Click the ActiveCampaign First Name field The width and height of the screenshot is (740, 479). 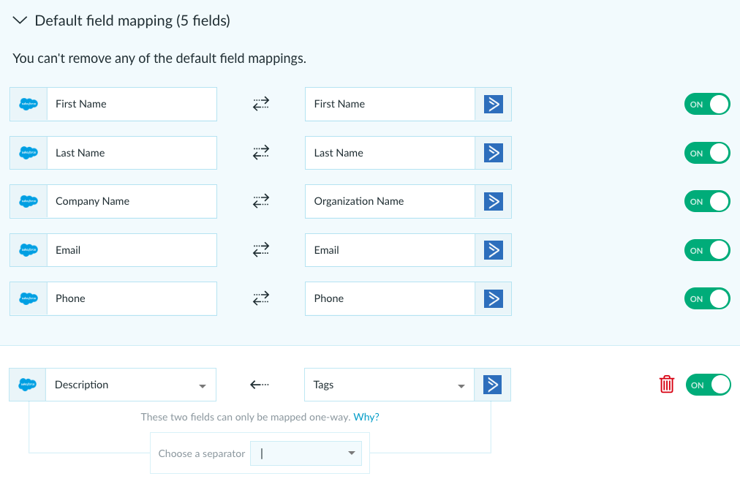[390, 105]
